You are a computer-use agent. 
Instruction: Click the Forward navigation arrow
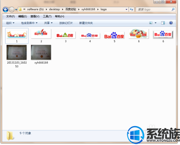pos(12,10)
